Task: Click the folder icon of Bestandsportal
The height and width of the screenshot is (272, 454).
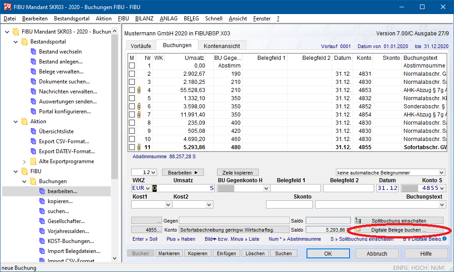Action: [24, 42]
